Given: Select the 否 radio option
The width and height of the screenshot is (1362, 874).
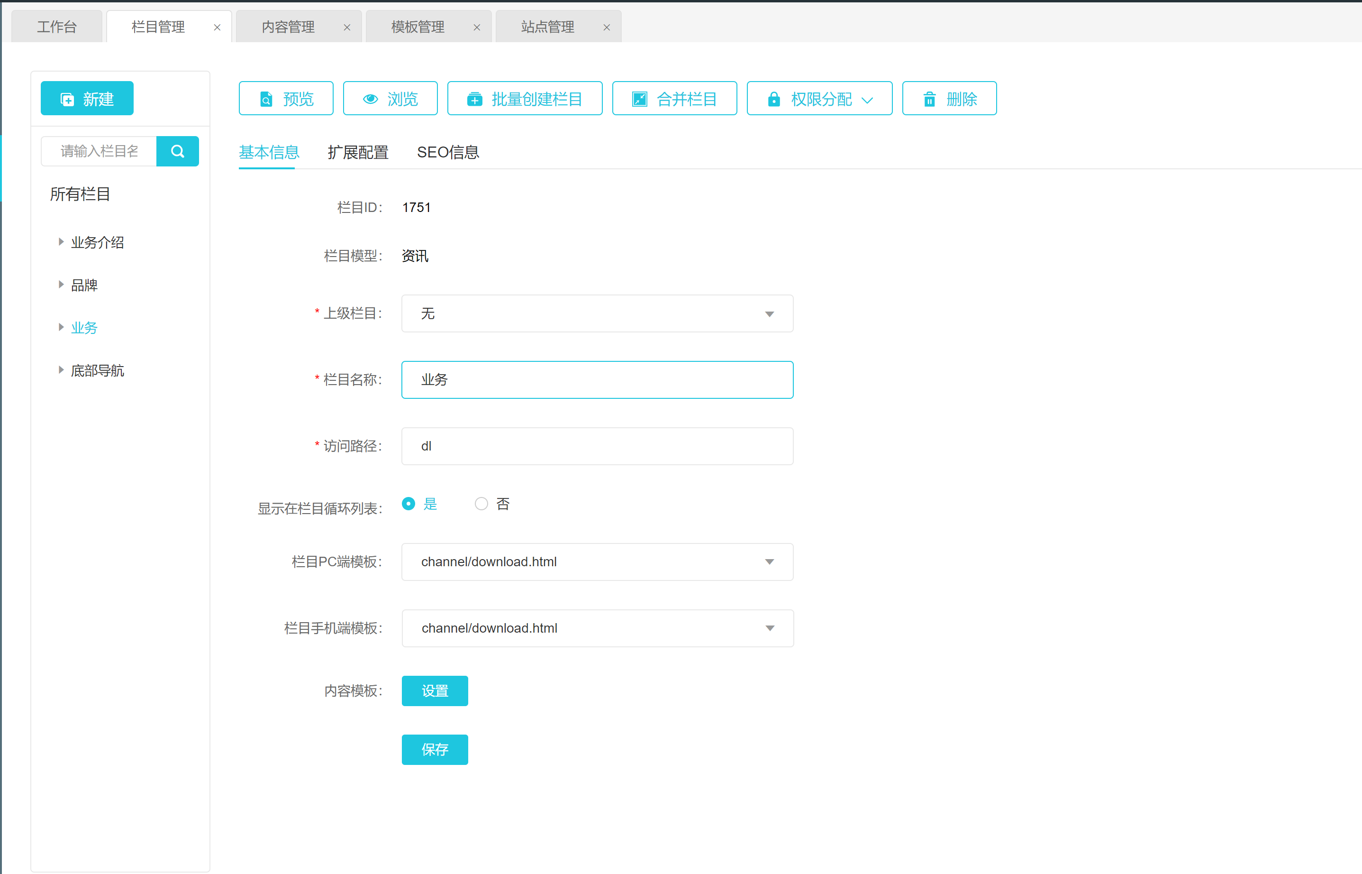Looking at the screenshot, I should click(x=481, y=504).
